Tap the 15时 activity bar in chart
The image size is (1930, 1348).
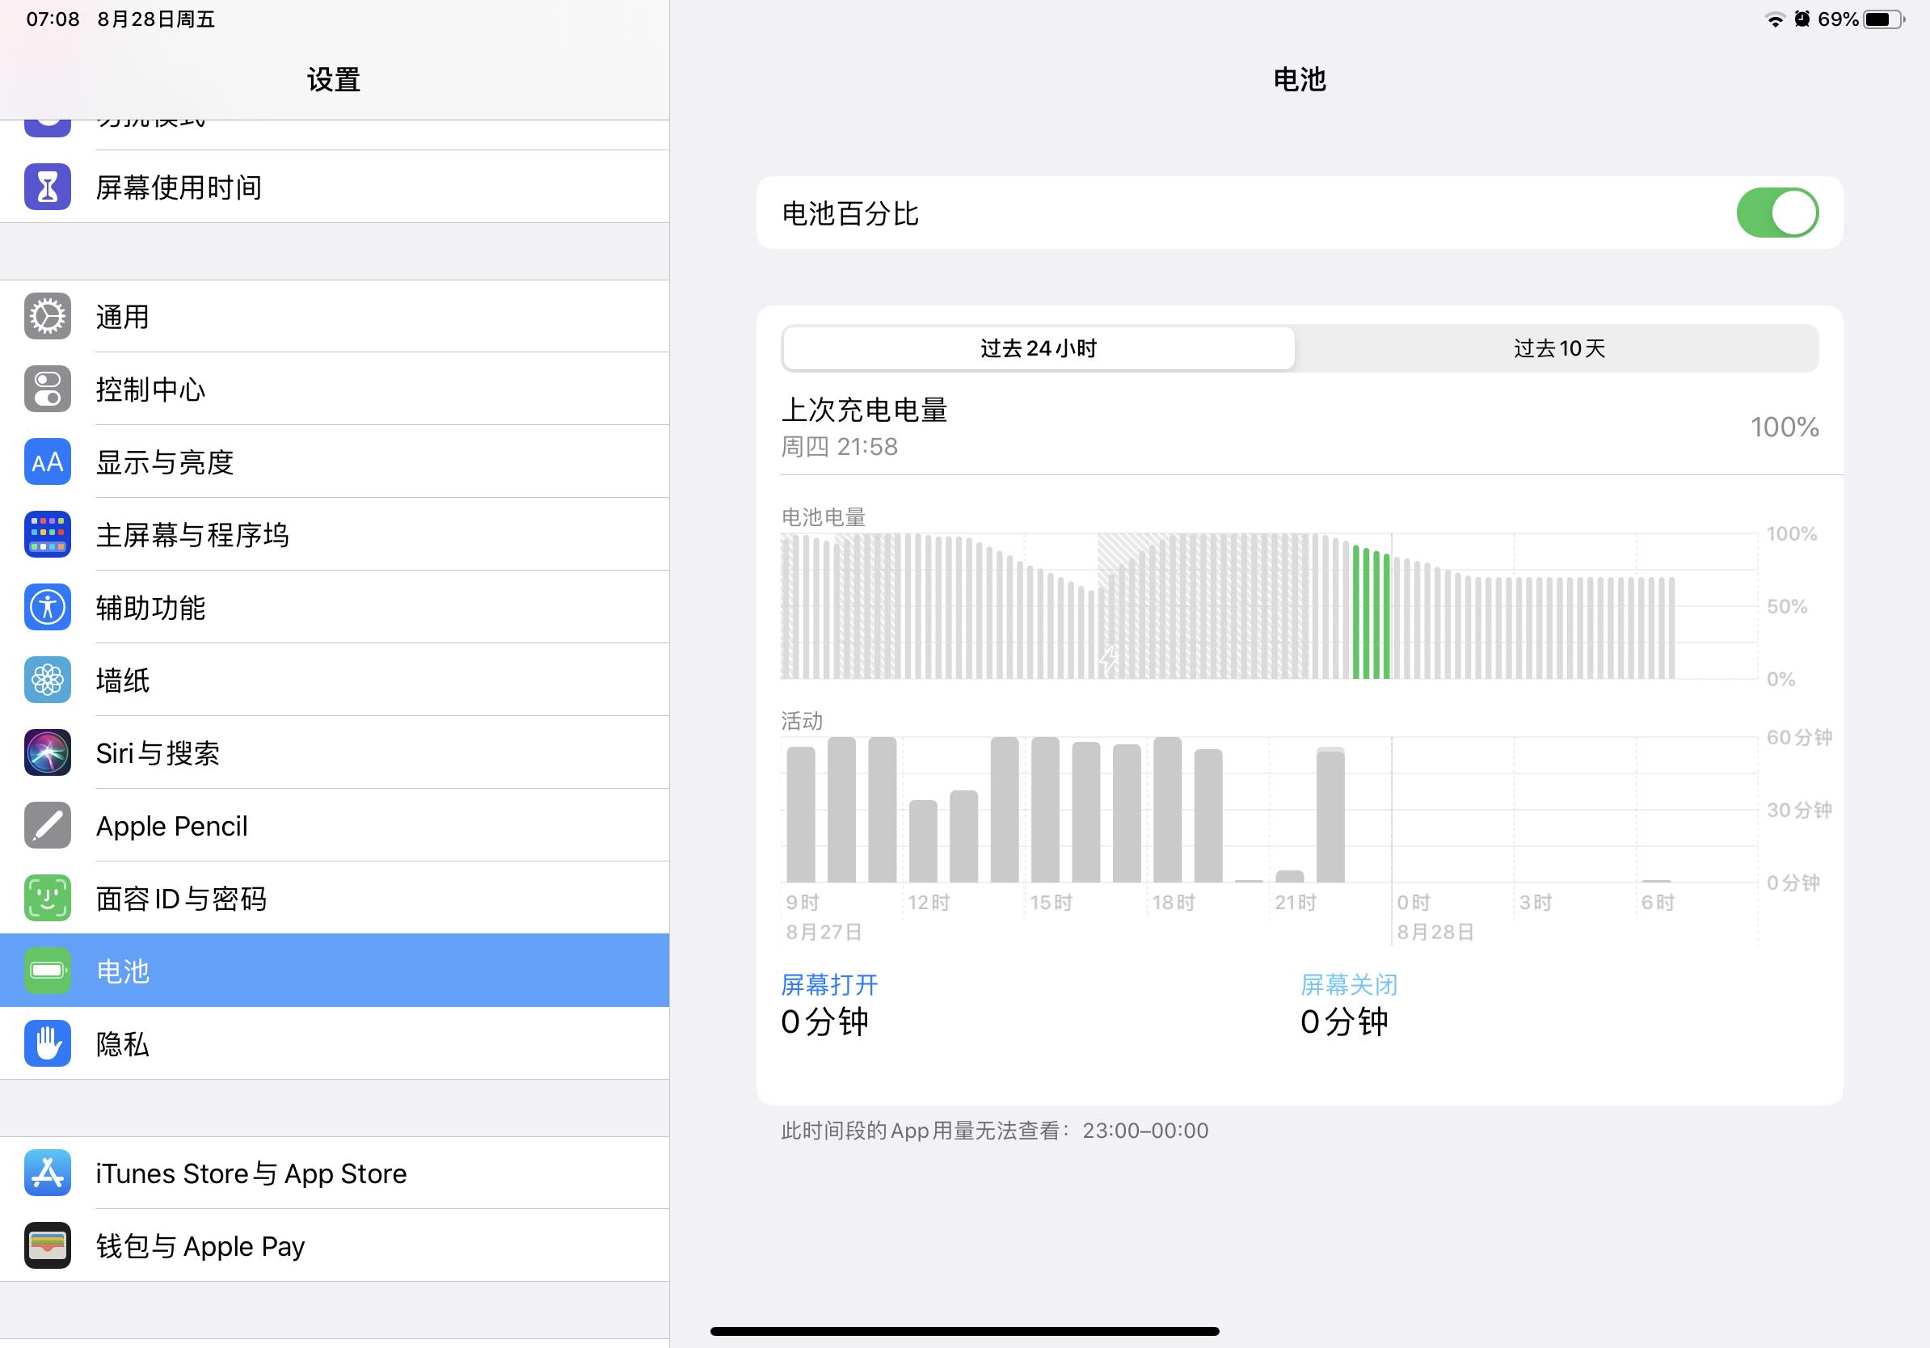click(1045, 811)
